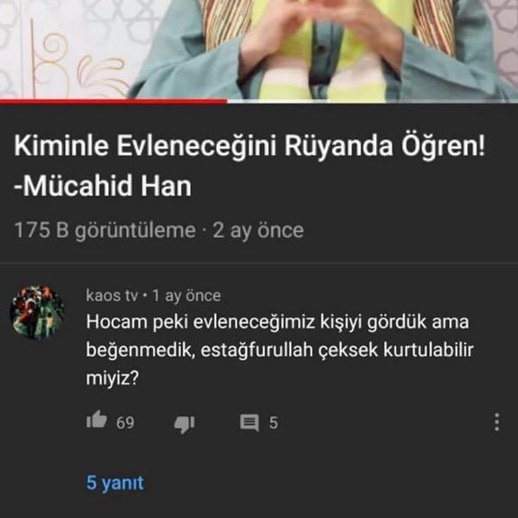Click the red video progress bar
The height and width of the screenshot is (518, 518).
(x=113, y=101)
